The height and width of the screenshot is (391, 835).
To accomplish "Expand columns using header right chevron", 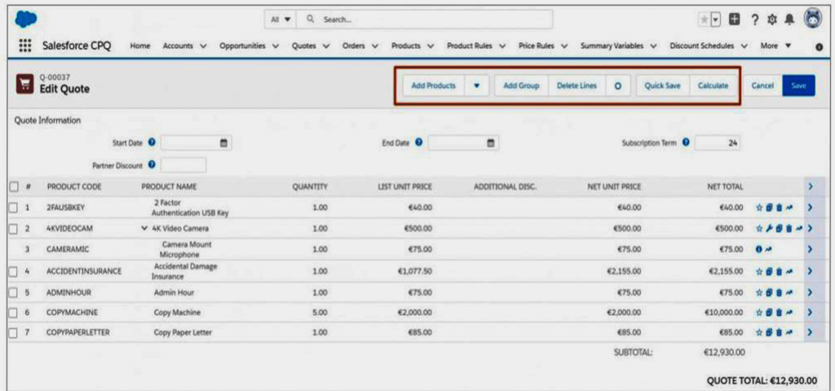I will pyautogui.click(x=810, y=187).
